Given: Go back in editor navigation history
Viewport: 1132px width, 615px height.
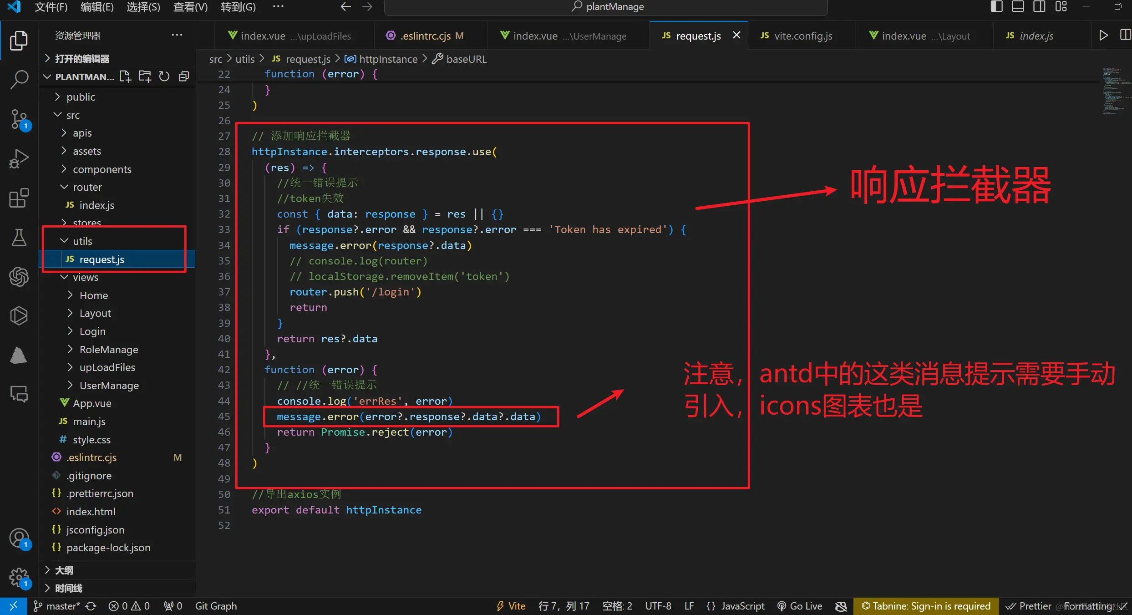Looking at the screenshot, I should 345,7.
